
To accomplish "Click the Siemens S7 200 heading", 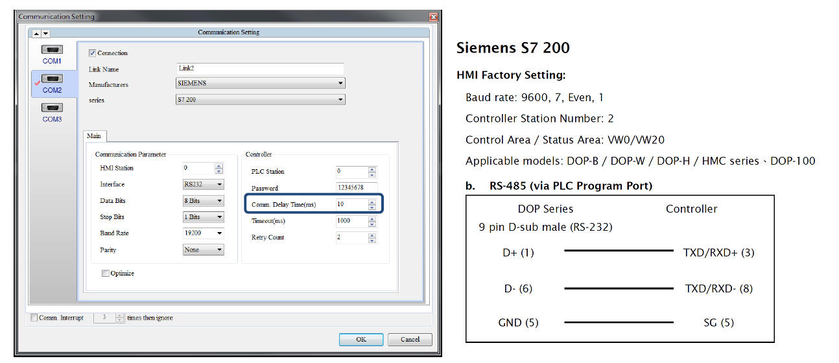I will click(513, 47).
